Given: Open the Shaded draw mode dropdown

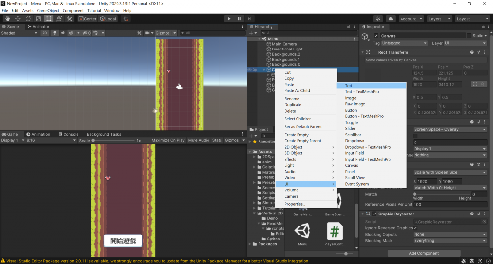Looking at the screenshot, I should pos(19,33).
